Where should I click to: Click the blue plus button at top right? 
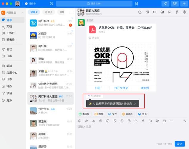184,4
